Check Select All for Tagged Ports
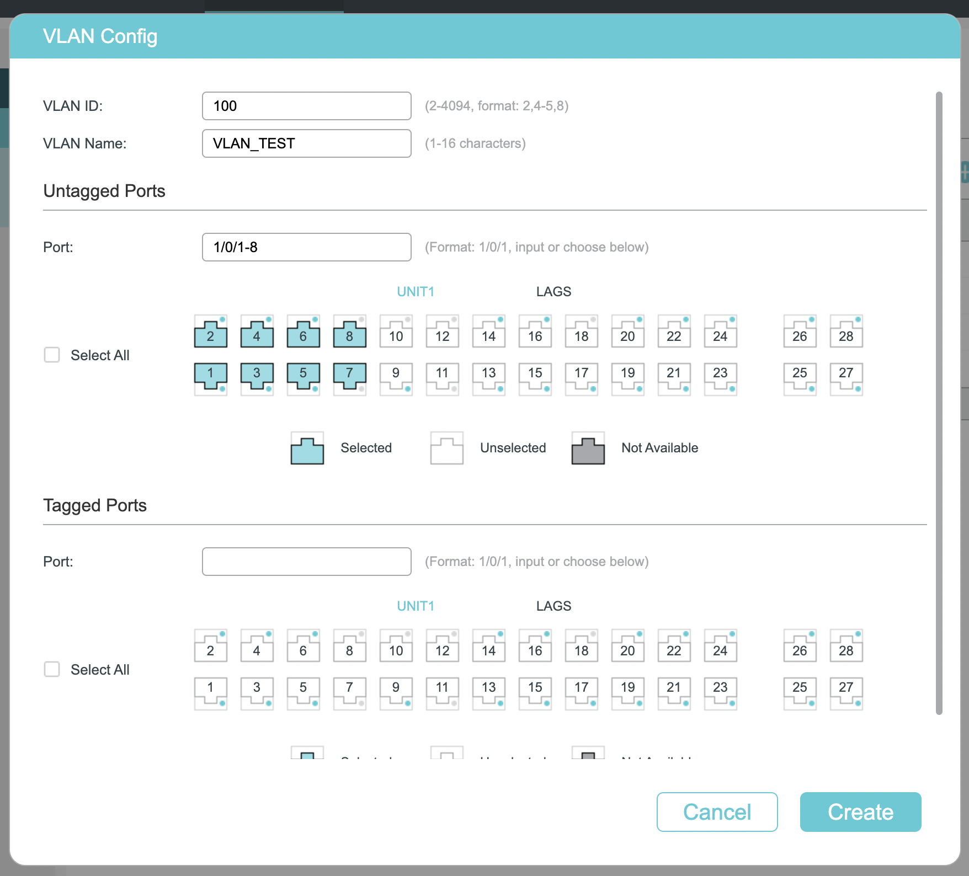 tap(52, 669)
